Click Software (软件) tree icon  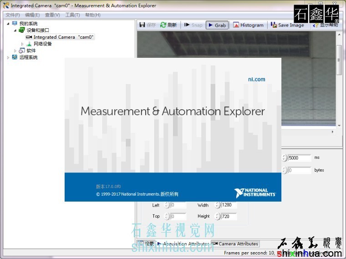click(22, 51)
